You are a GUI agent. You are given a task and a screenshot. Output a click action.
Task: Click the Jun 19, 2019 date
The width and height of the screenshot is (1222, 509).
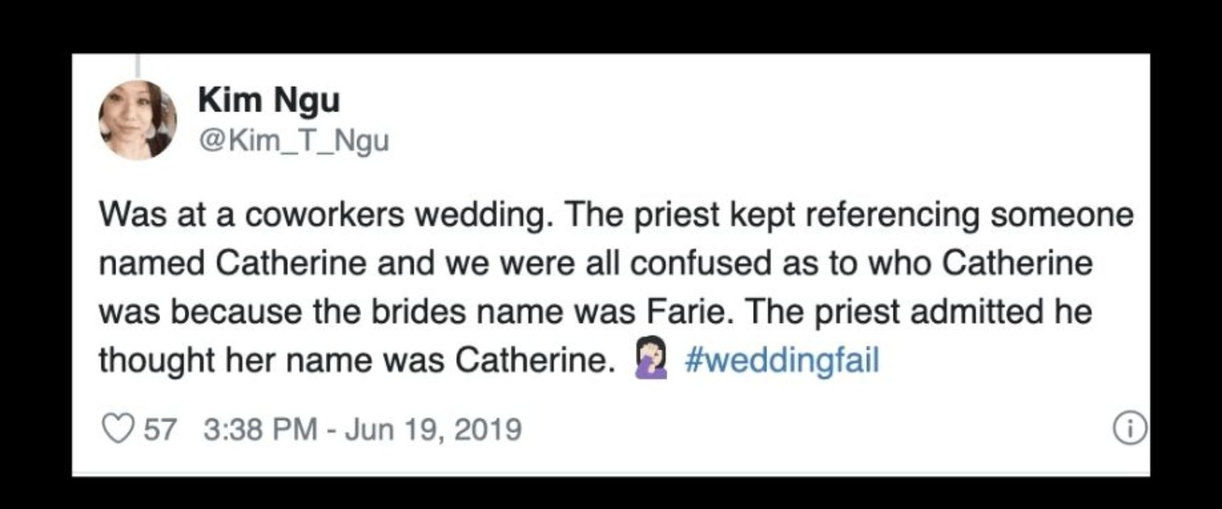pyautogui.click(x=433, y=430)
